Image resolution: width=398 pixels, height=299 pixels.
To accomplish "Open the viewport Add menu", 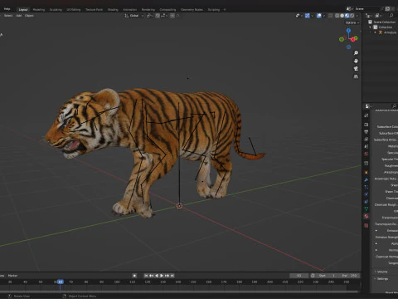I will coord(19,16).
